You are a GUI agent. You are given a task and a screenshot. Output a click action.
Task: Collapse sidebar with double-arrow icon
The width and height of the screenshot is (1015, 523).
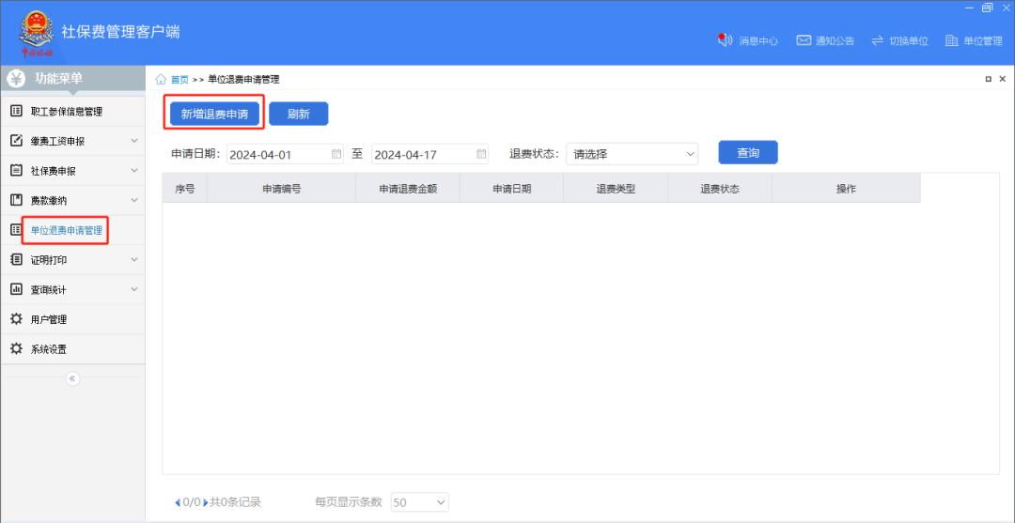point(72,378)
